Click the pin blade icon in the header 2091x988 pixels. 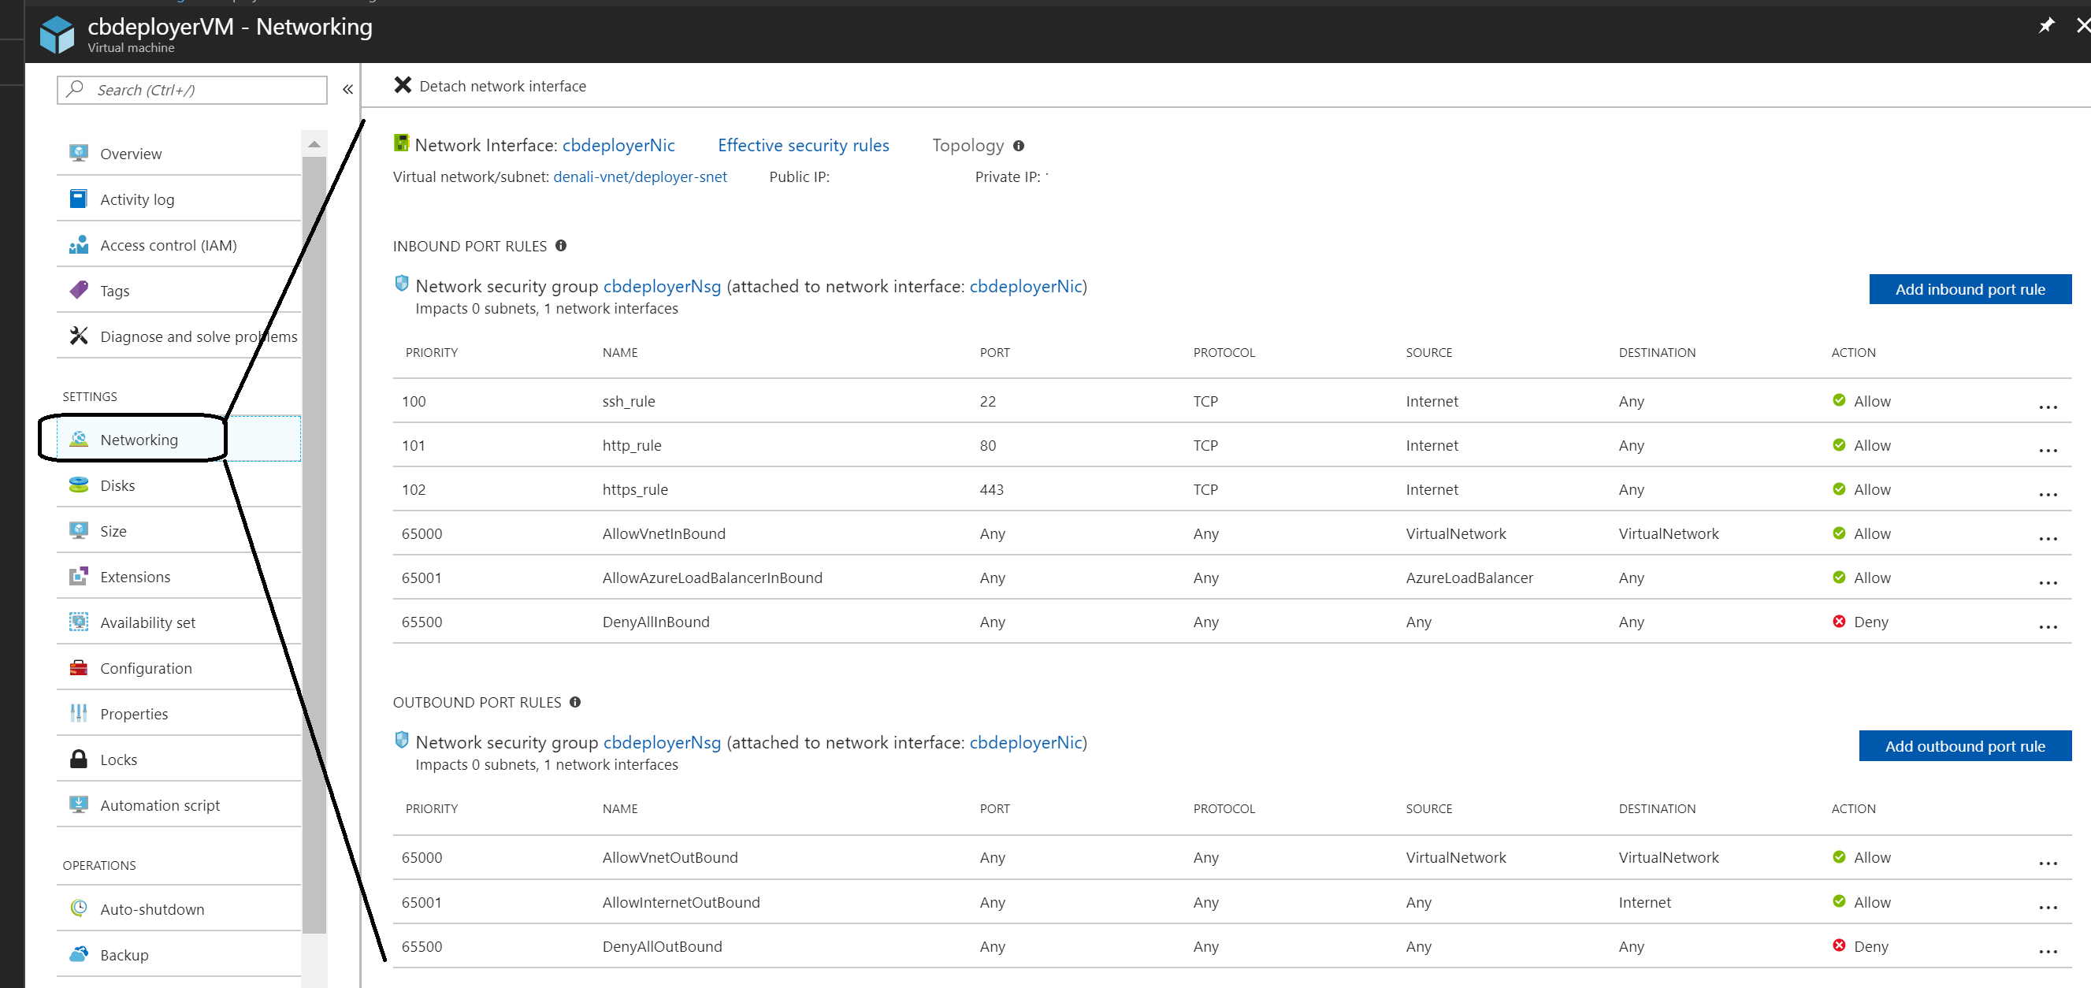[2046, 26]
